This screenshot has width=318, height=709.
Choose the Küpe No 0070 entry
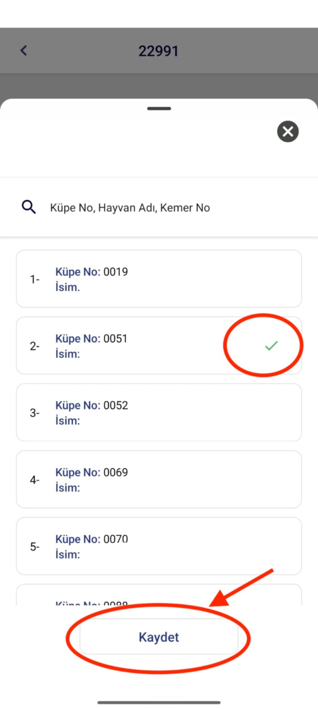[159, 546]
